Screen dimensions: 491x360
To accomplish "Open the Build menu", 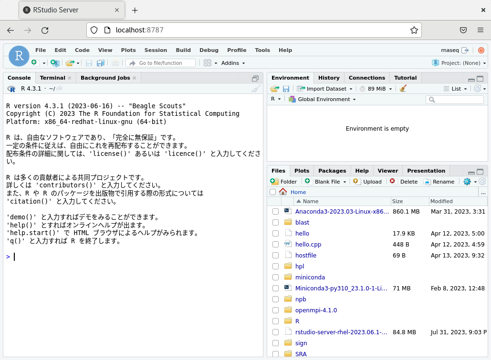I will (x=183, y=50).
